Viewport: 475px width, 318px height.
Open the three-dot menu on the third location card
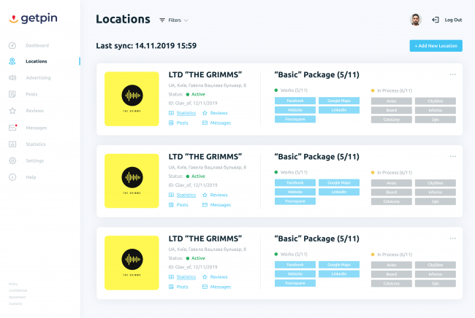(x=453, y=238)
